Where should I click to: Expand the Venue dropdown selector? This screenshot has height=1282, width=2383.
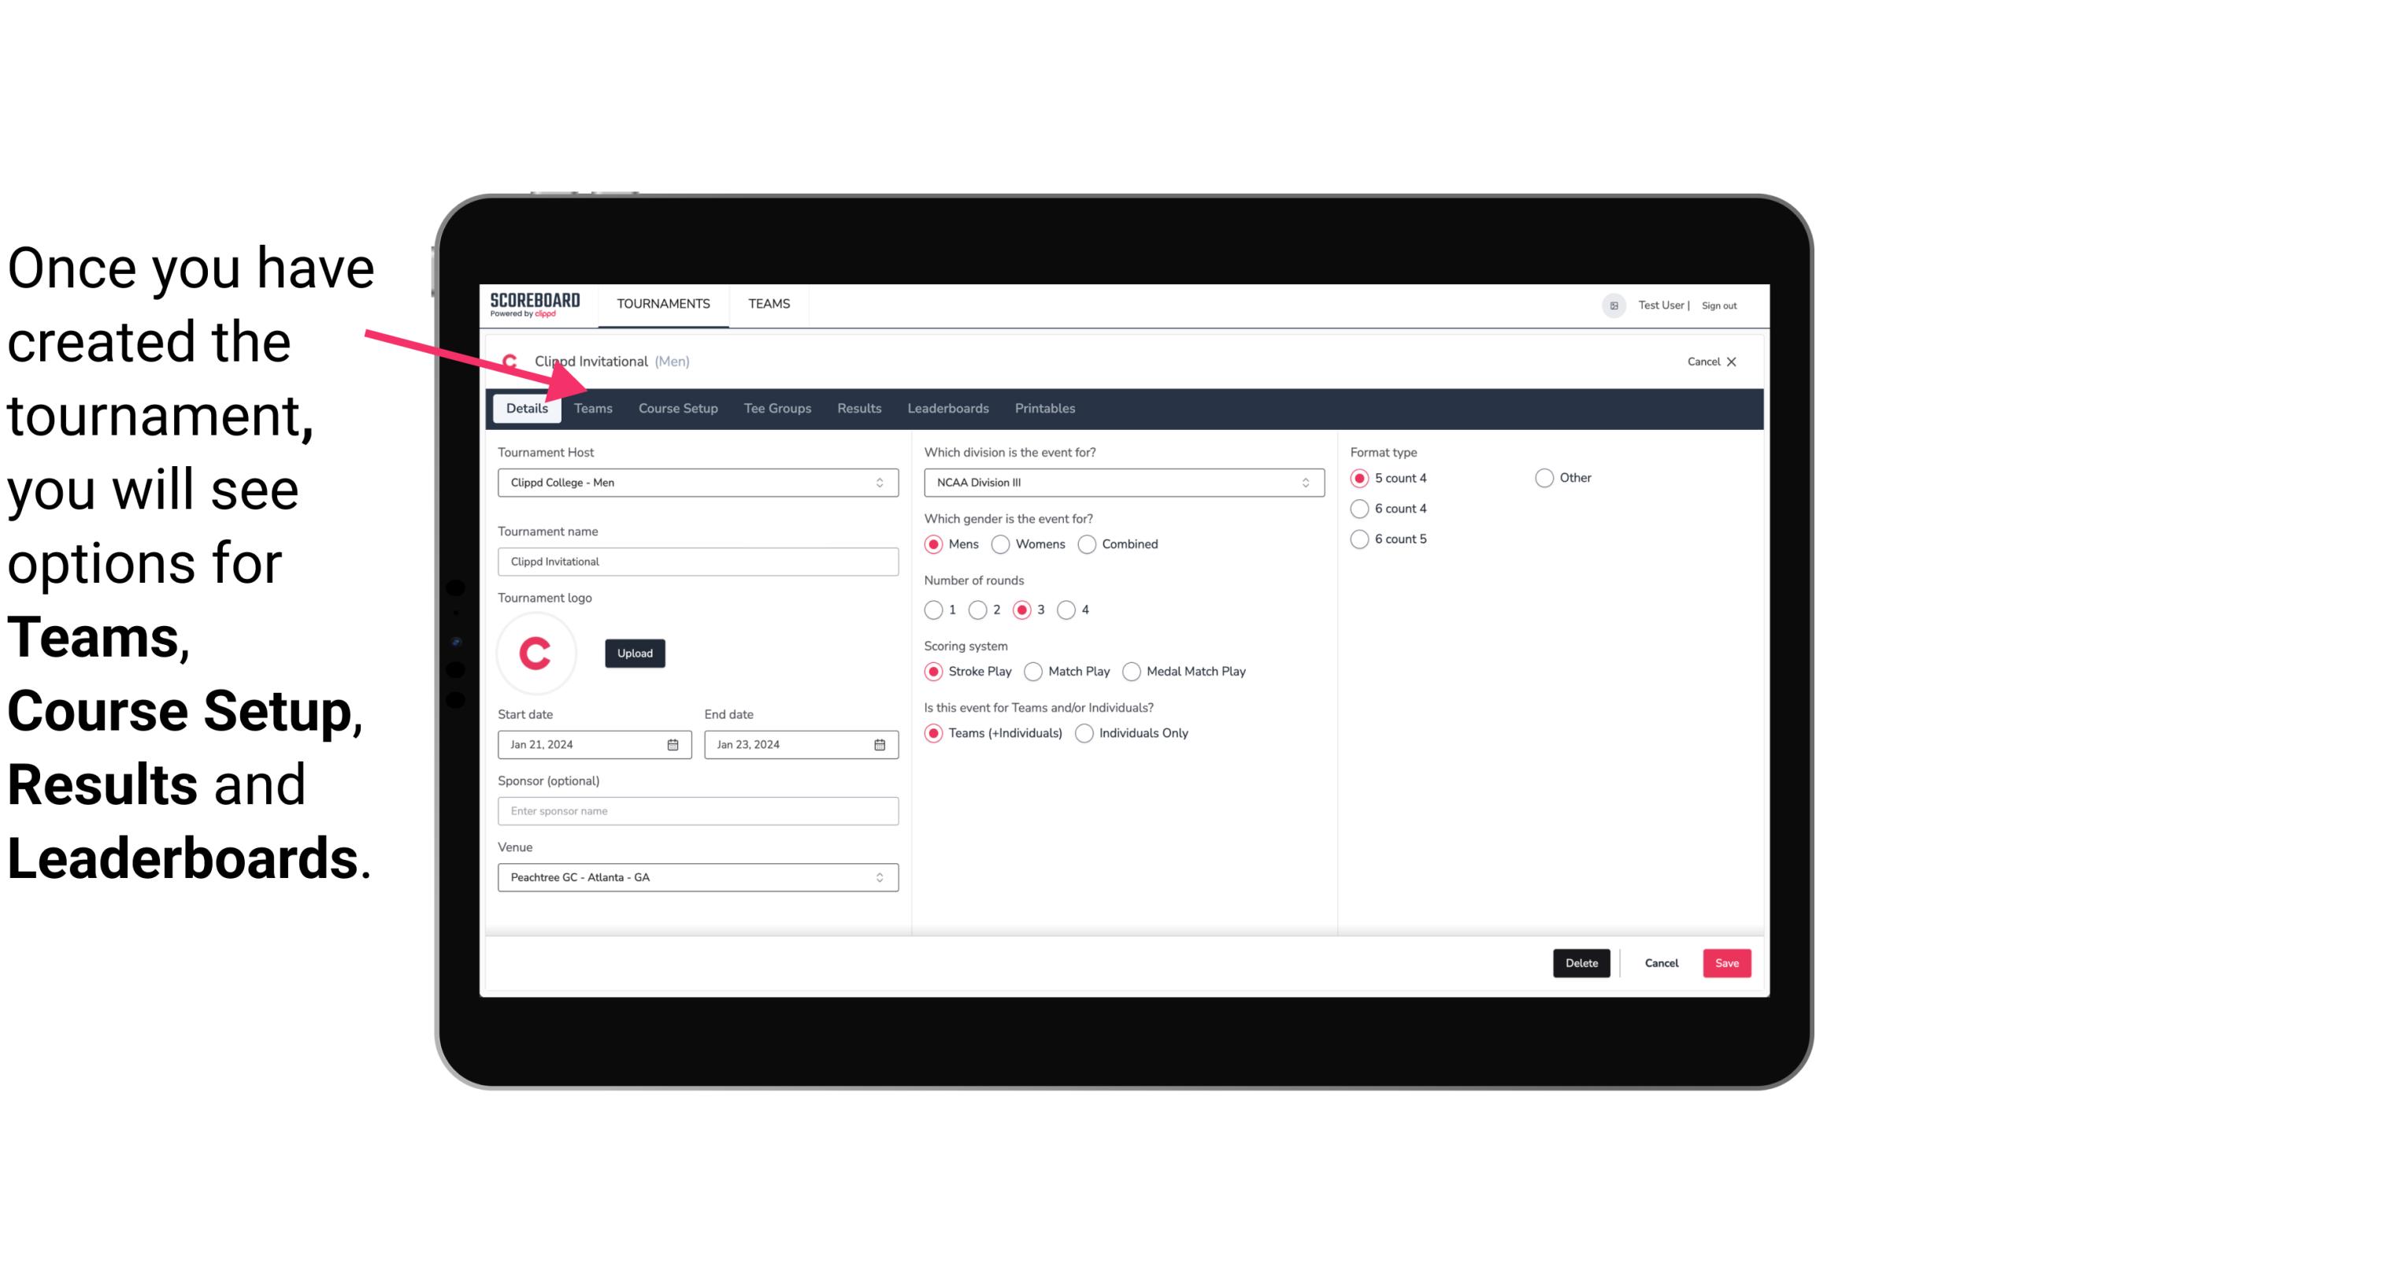point(880,876)
